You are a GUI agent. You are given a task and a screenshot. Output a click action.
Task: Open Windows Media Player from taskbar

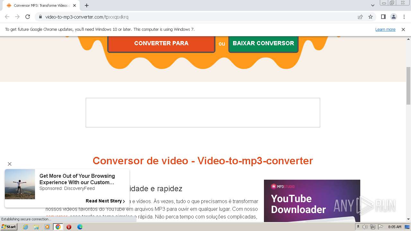coord(47,227)
